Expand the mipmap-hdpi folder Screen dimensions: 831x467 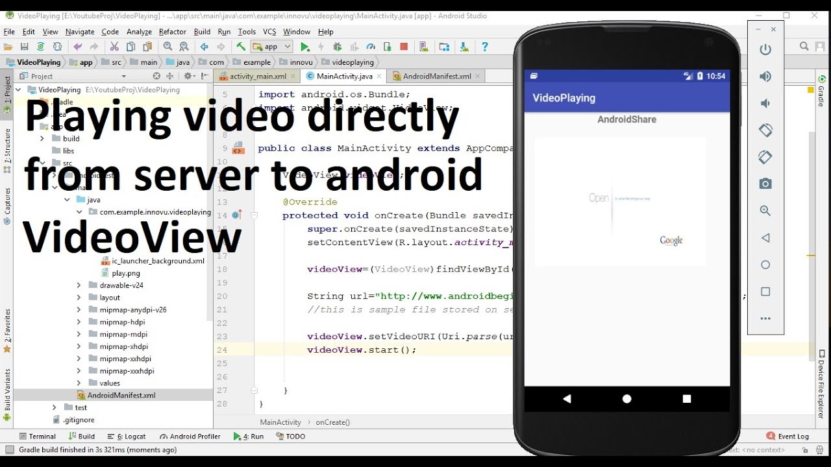[x=79, y=322]
